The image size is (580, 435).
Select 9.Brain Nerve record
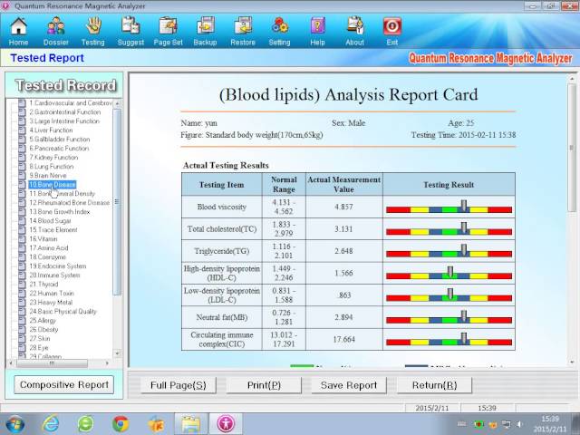(x=48, y=176)
